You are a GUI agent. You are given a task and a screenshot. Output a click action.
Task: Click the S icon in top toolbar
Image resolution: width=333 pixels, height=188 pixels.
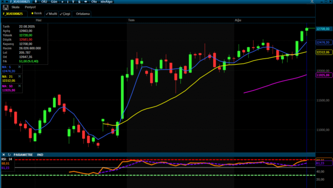click(x=79, y=2)
